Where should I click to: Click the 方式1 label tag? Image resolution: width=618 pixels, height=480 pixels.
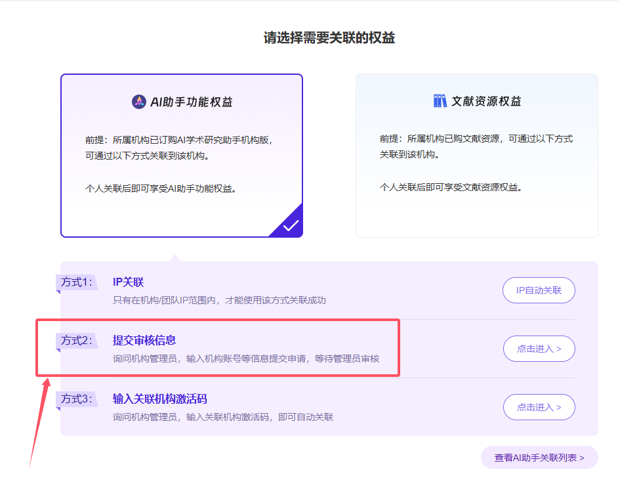(x=77, y=282)
